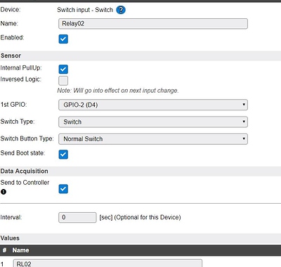Uncheck the Enabled checkbox
This screenshot has width=281, height=267.
(63, 39)
